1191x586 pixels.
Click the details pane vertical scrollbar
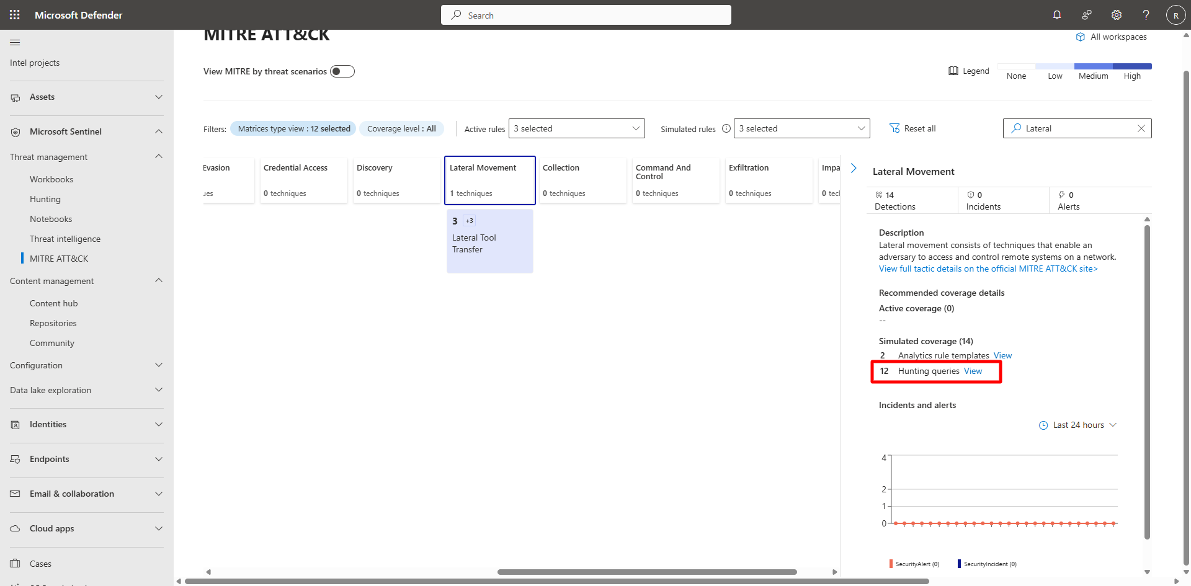coord(1147,382)
